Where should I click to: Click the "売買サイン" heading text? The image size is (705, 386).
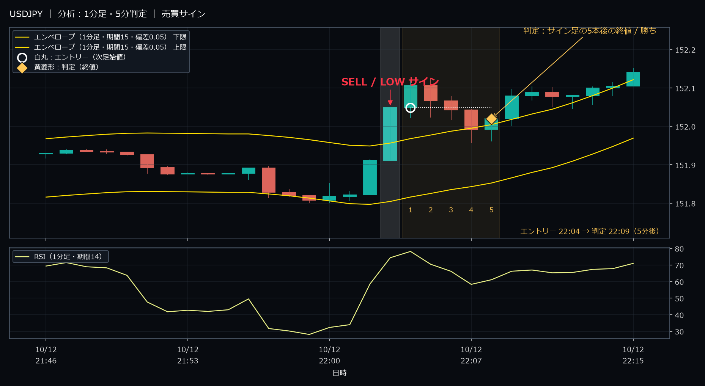(183, 14)
